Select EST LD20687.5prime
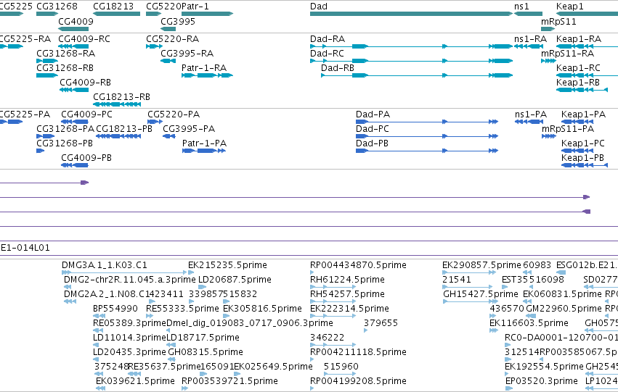Viewport: 618px width, 392px height. click(202, 287)
